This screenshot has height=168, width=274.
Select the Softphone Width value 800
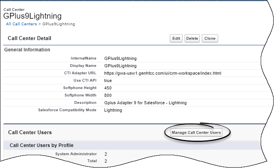108,95
